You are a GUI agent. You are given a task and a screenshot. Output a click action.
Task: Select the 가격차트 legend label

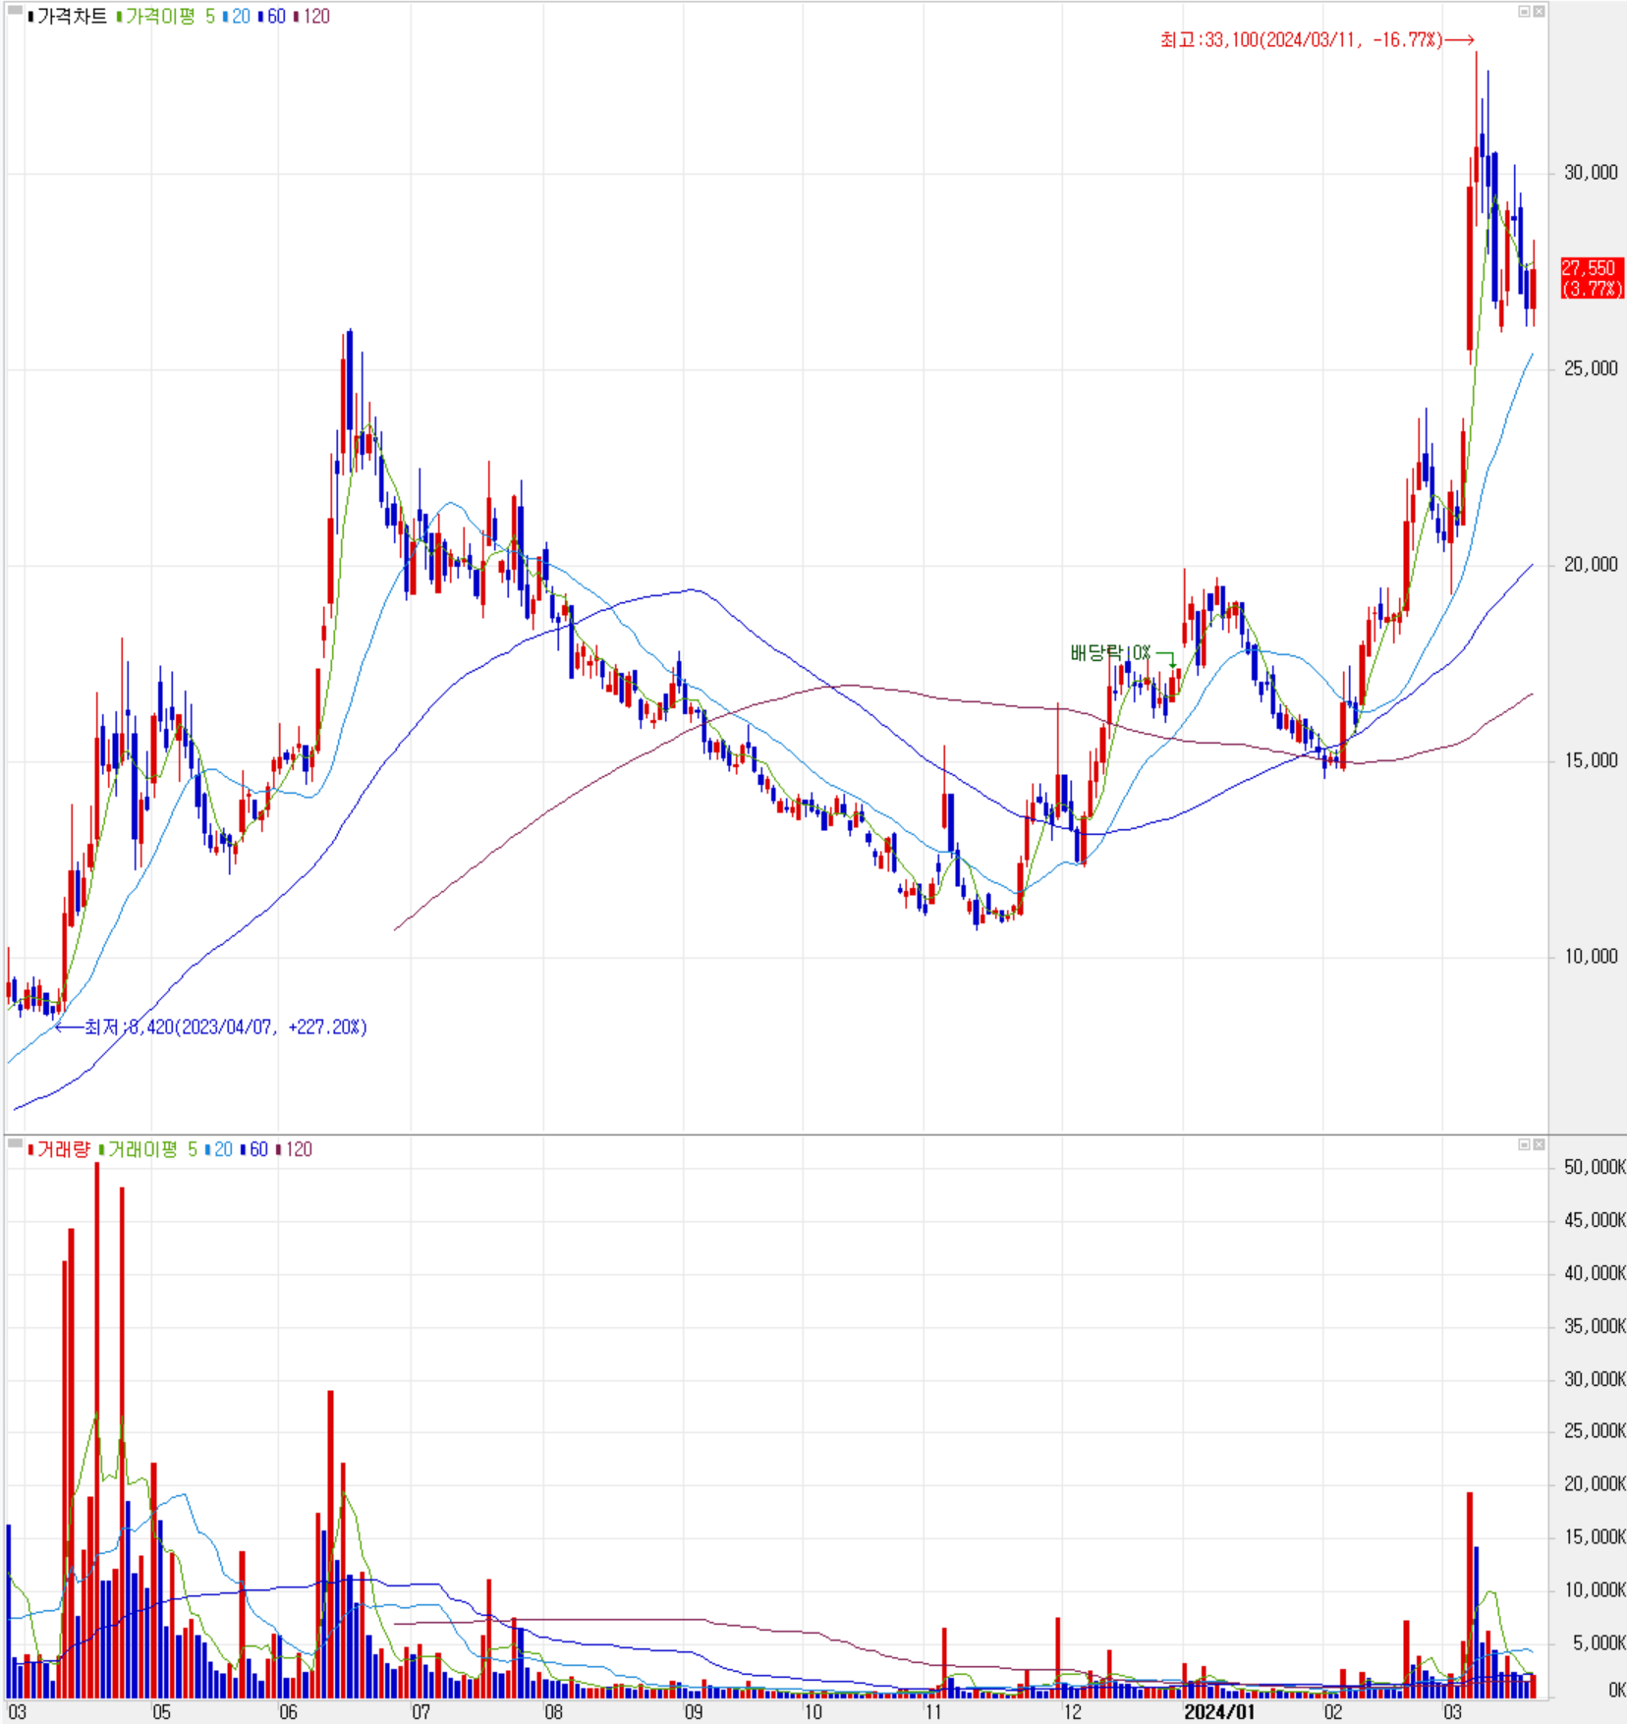click(71, 17)
